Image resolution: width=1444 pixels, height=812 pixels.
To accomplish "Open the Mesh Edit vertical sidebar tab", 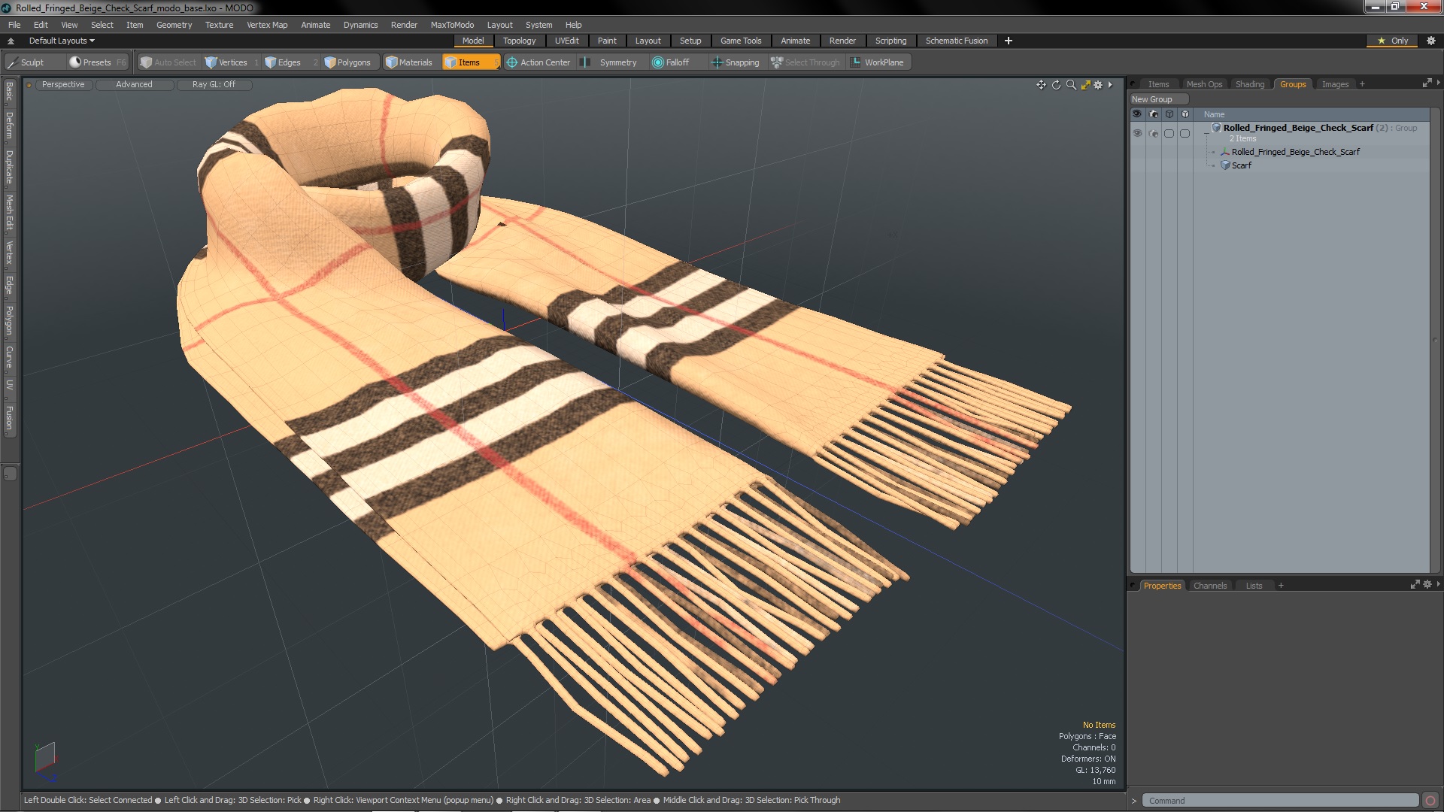I will tap(9, 213).
